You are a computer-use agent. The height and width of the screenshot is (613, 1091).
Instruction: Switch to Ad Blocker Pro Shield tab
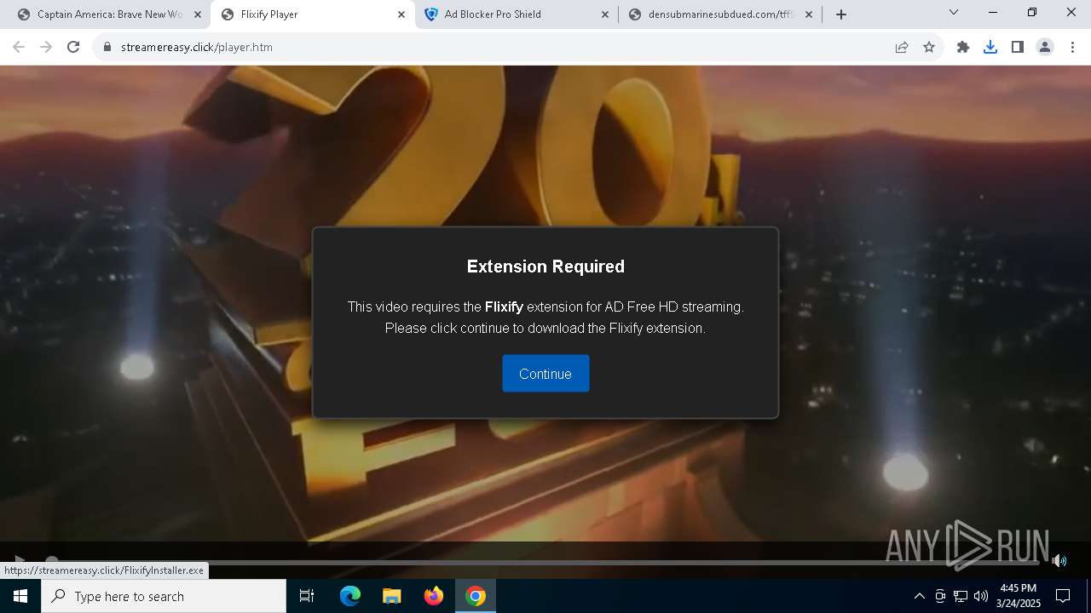517,14
